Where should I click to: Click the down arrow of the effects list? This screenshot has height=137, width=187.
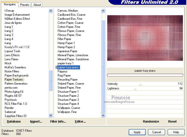(103, 115)
